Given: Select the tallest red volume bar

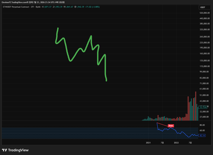Looking at the screenshot, I should coord(196,106).
